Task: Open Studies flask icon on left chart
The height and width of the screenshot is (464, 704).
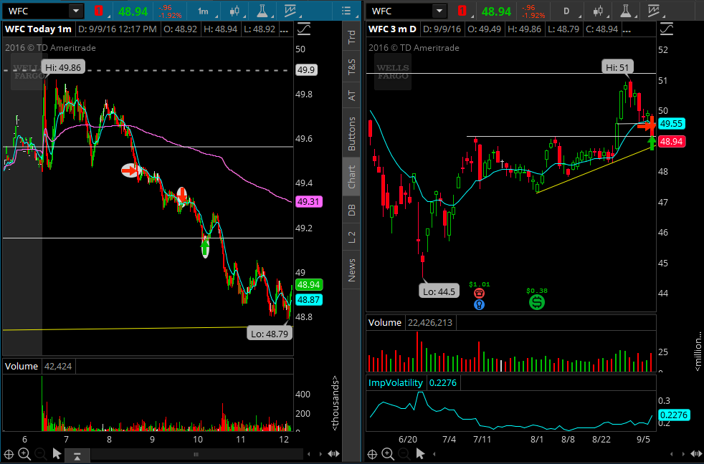Action: pos(262,11)
